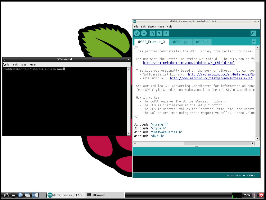The image size is (266, 200).
Task: Open the Serial Monitor magnifier icon
Action: click(x=253, y=33)
